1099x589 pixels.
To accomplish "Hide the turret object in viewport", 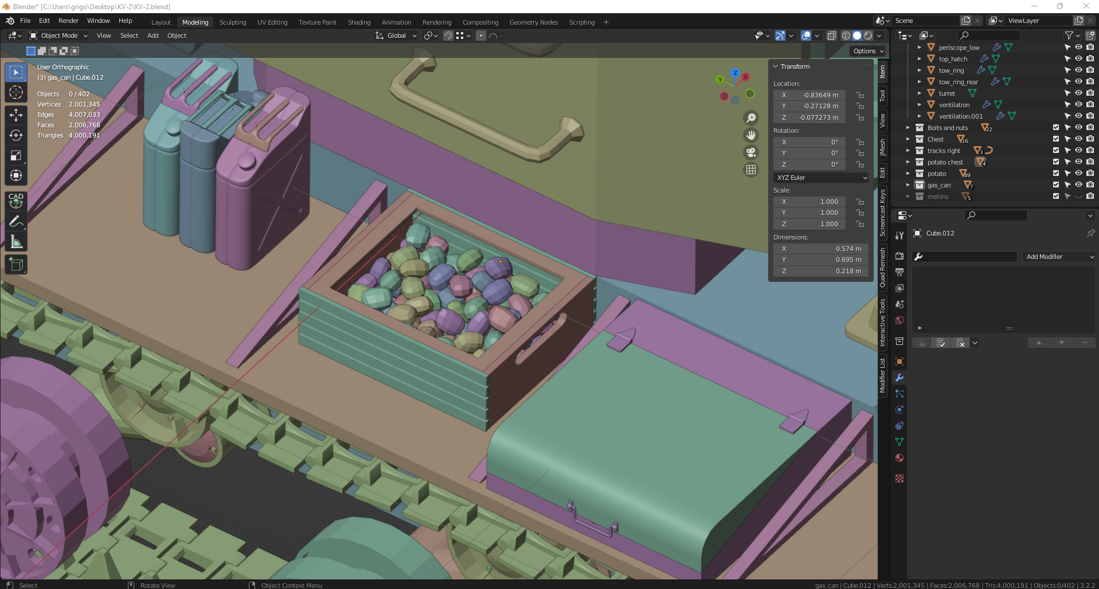I will (x=1078, y=93).
